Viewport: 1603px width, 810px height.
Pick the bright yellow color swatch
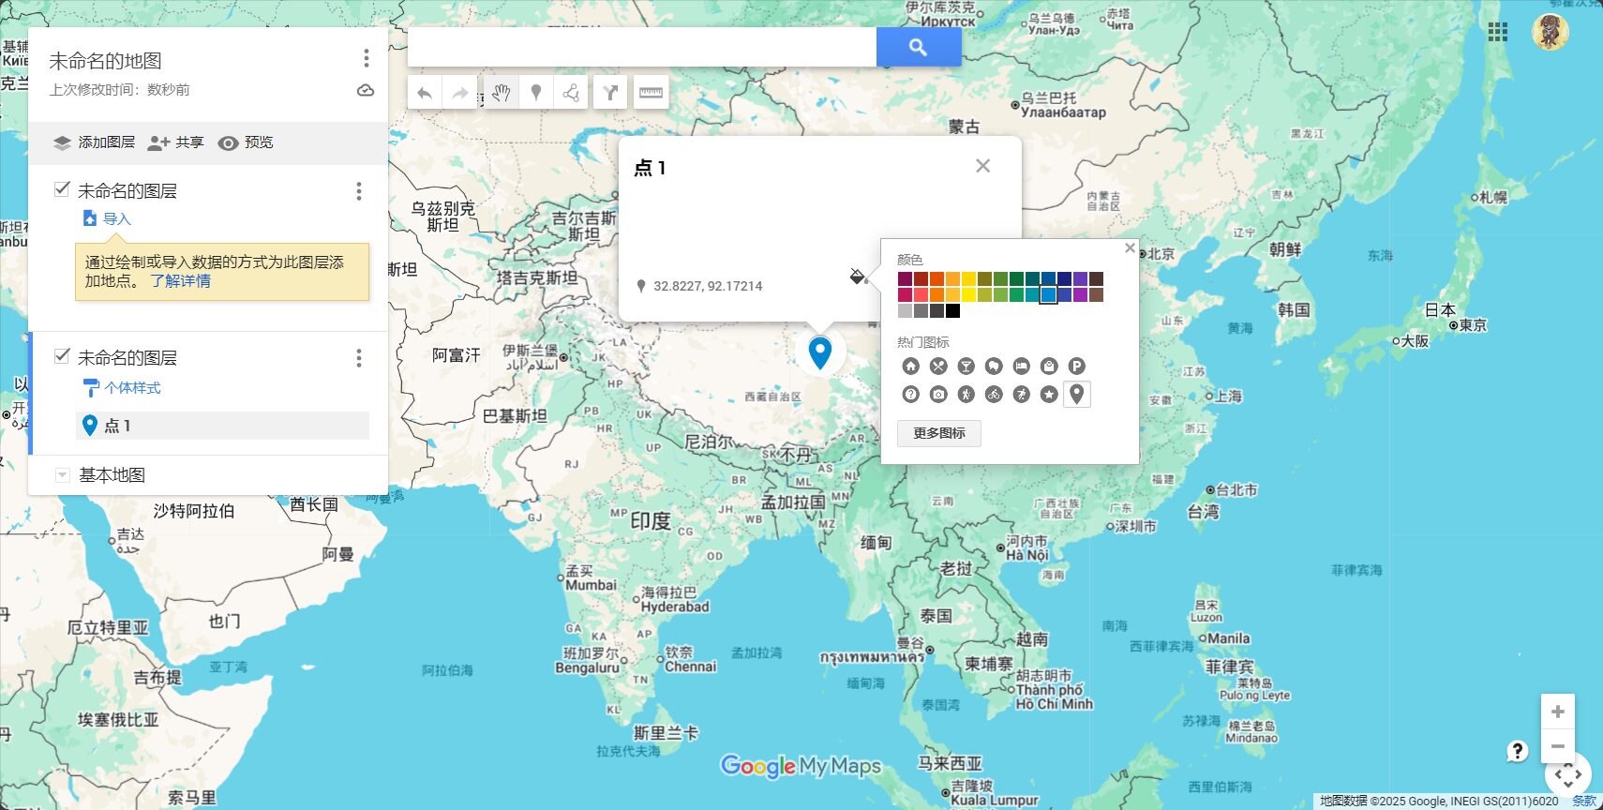(968, 295)
